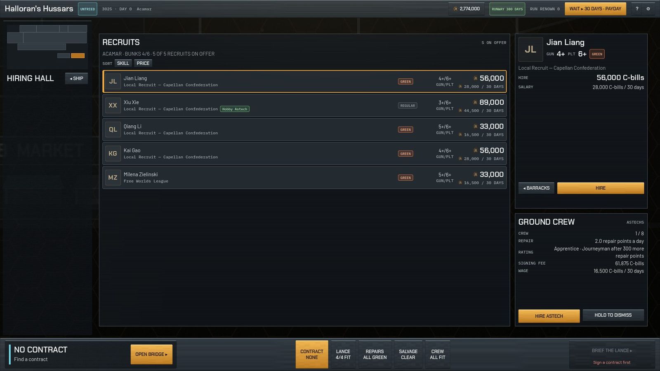Click the Hobby Astech tag on Xiu Xie
The image size is (660, 371).
[235, 109]
